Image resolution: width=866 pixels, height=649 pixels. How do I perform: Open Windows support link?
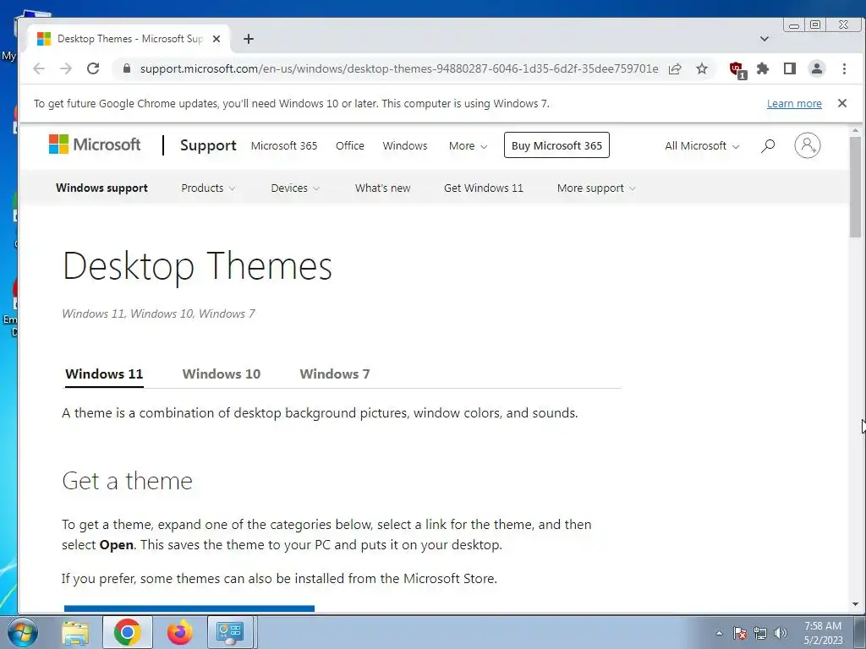[x=101, y=188]
